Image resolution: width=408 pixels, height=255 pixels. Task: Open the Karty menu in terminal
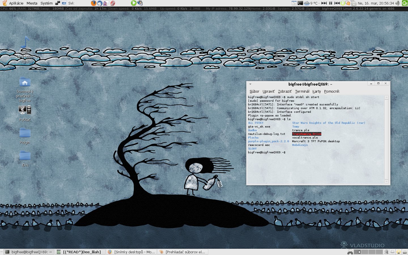click(x=316, y=91)
